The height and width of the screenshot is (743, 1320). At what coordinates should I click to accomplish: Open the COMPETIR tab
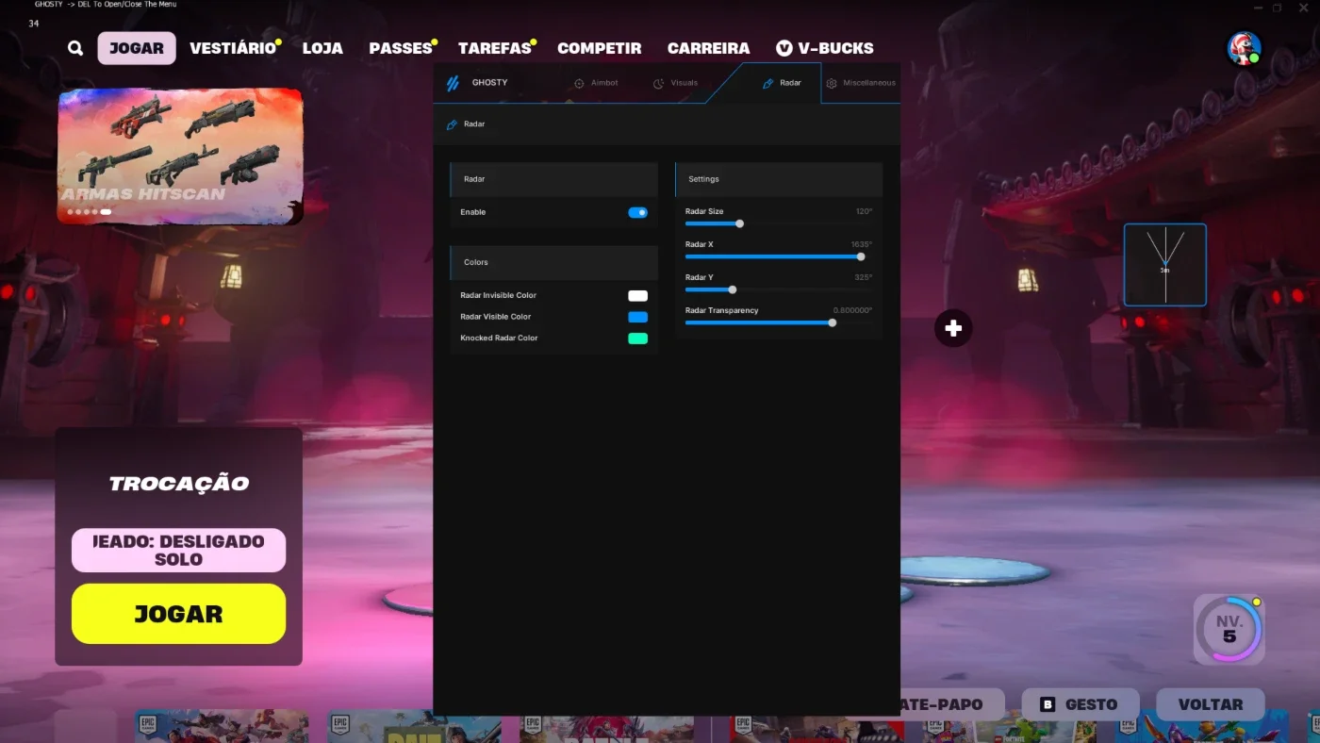coord(599,48)
